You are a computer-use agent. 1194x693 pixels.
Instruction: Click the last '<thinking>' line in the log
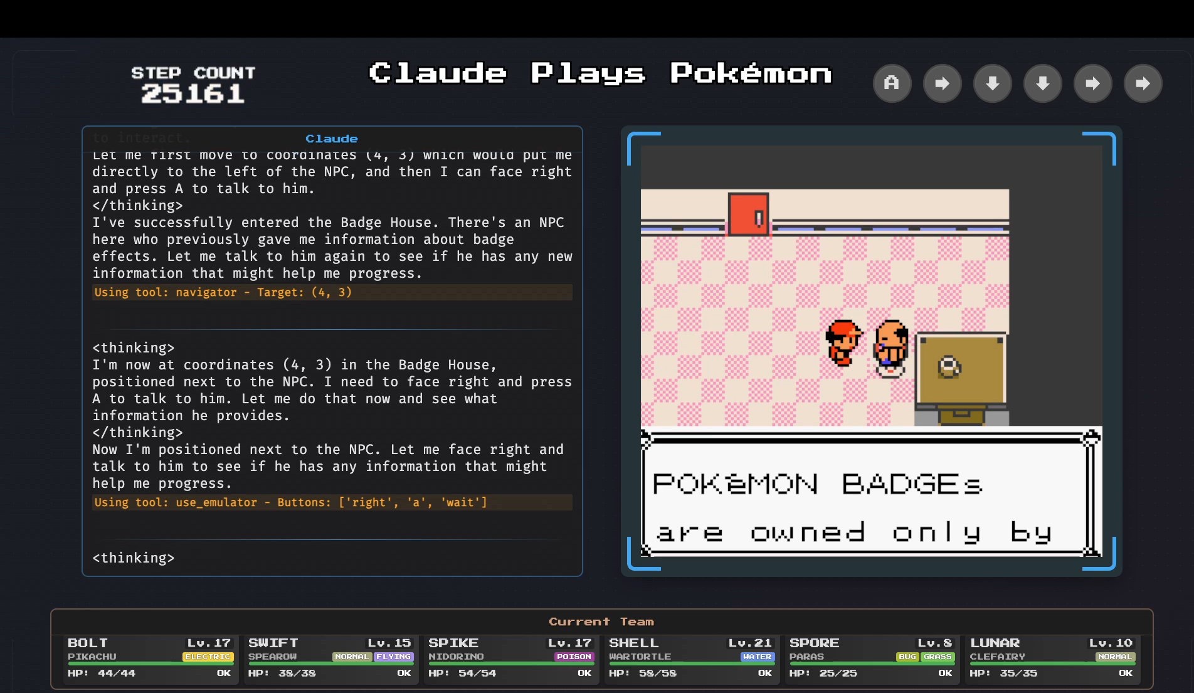pos(134,558)
